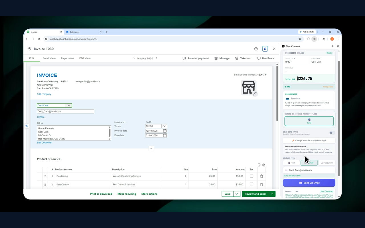Screen dimensions: 365x228
Task: Switch to the Email view tab
Action: tap(49, 58)
